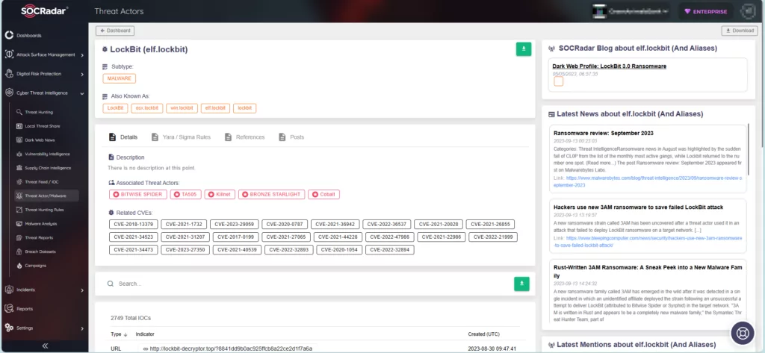Open Reports in sidebar

25,309
